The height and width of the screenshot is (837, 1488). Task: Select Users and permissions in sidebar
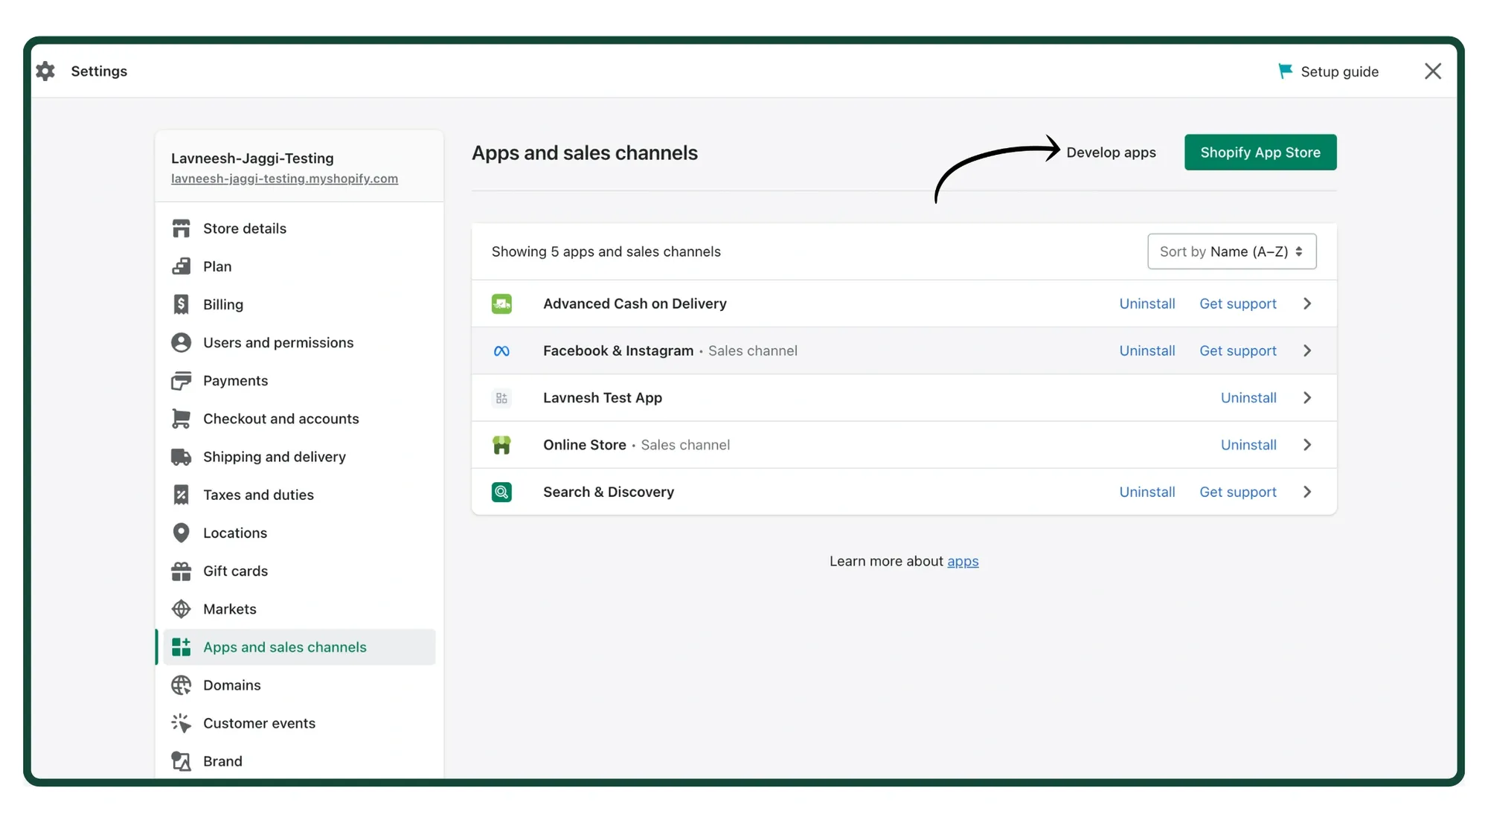278,342
